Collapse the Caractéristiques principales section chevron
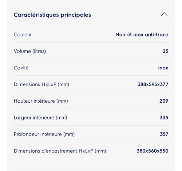 tap(164, 14)
